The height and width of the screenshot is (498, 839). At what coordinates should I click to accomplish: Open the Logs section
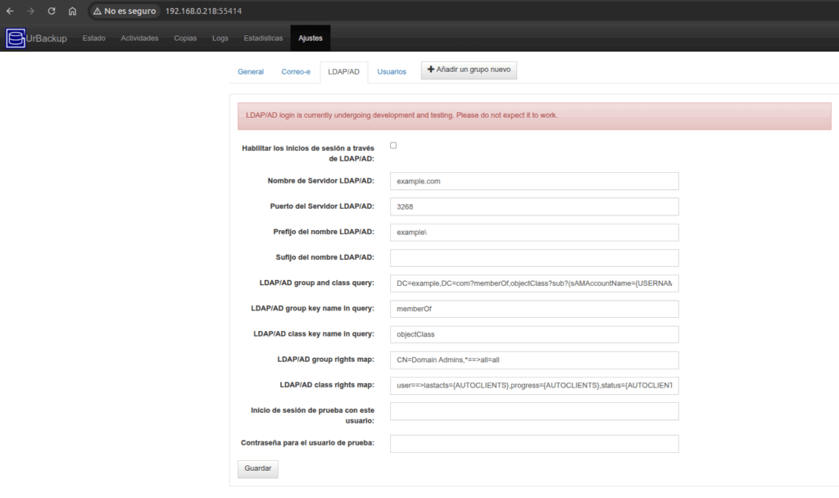(x=220, y=38)
